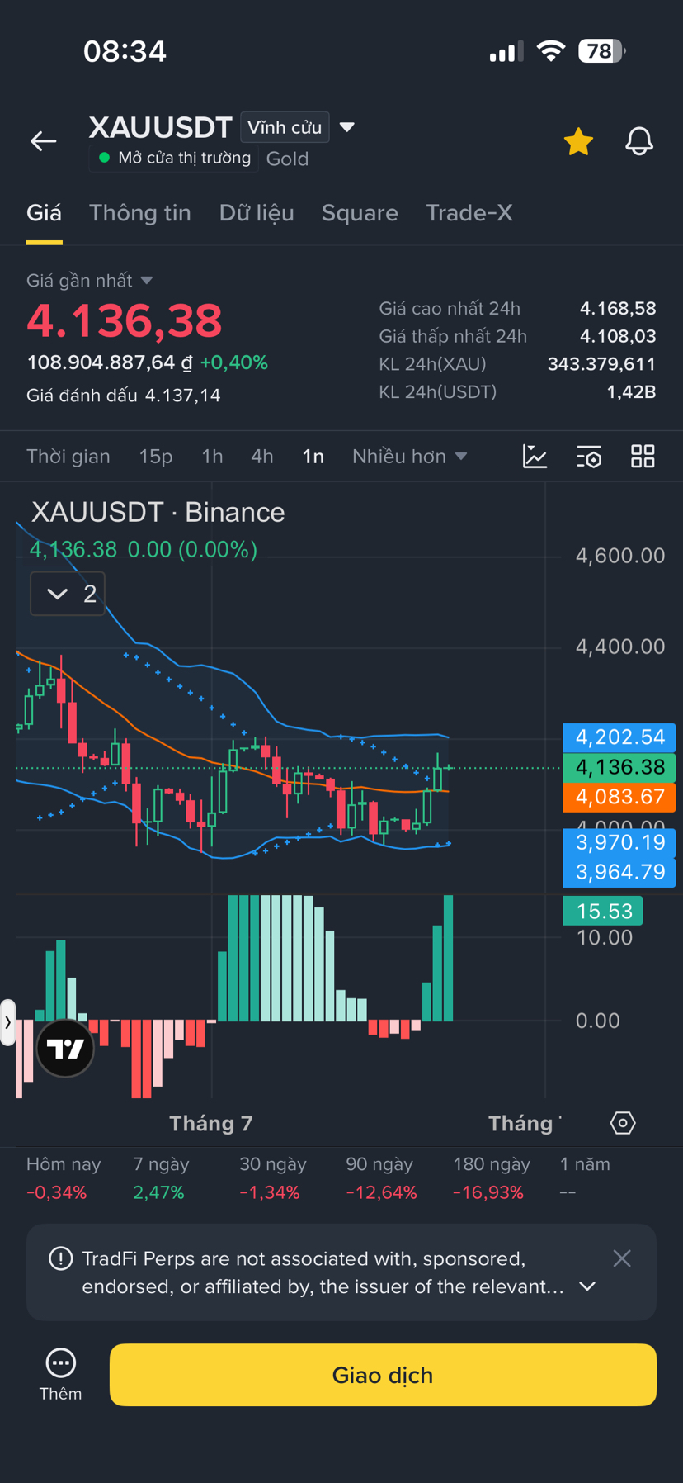Open the left side panel arrow handle

pos(7,1022)
